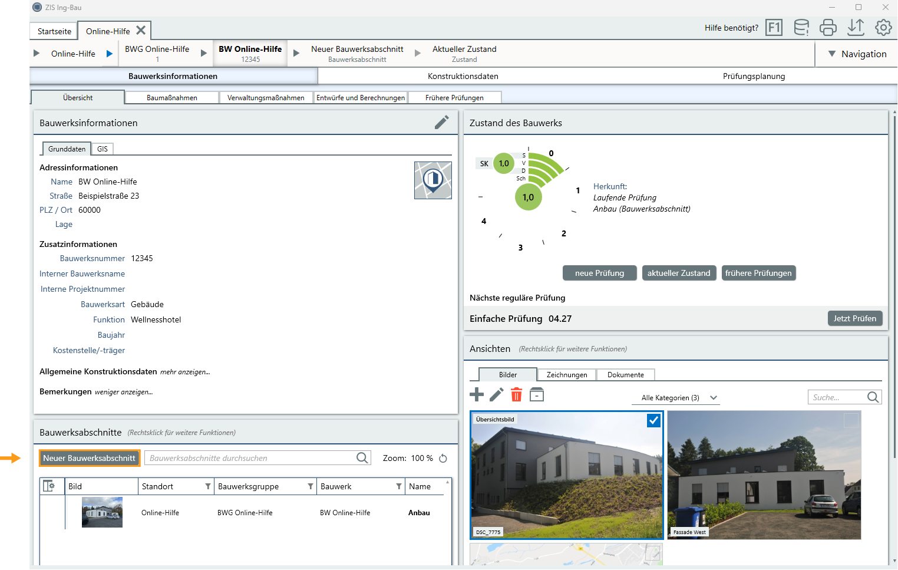Image resolution: width=898 pixels, height=570 pixels.
Task: Click the Neuer Bauwerksabschnitt button
Action: tap(90, 458)
